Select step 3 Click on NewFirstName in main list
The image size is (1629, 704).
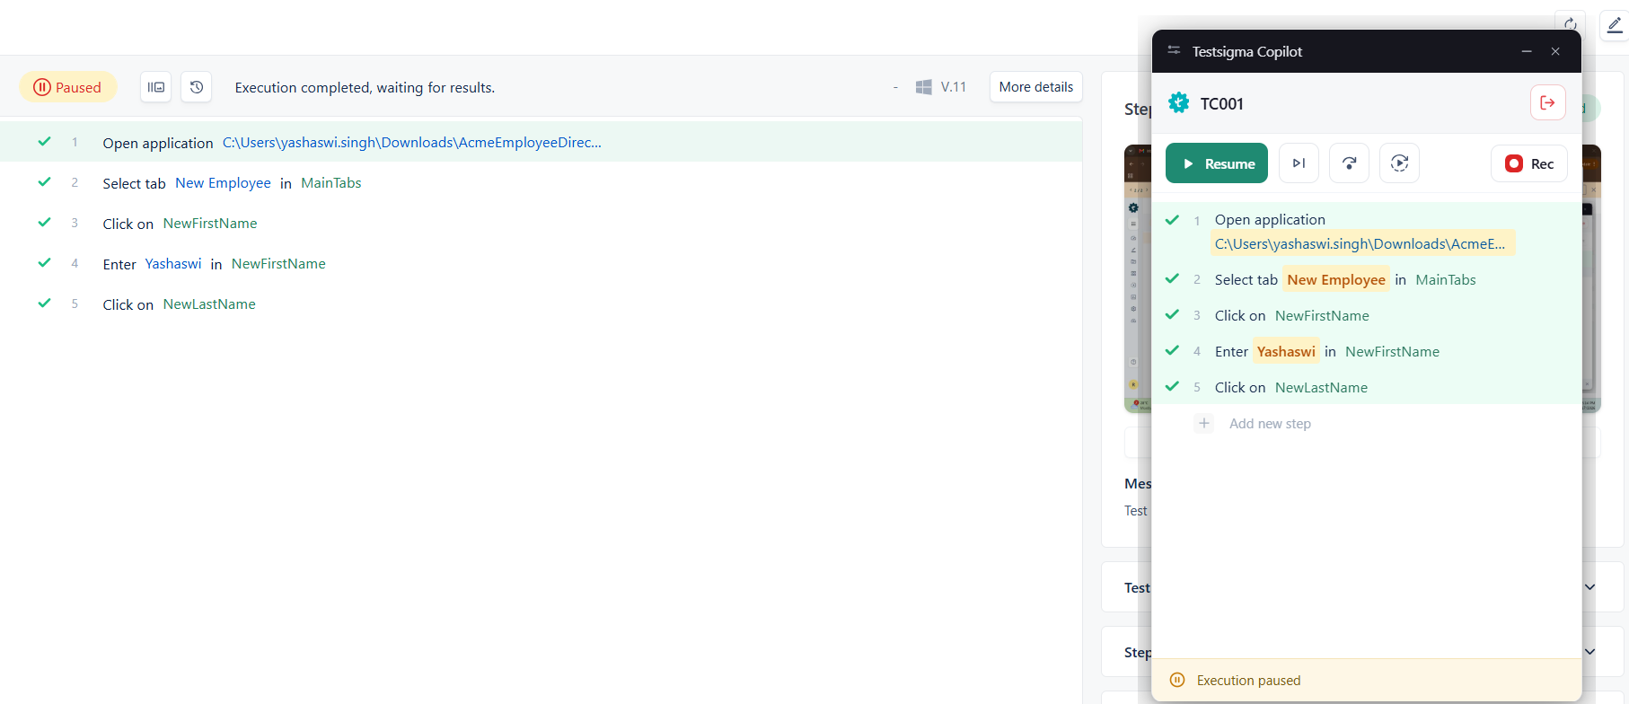541,224
